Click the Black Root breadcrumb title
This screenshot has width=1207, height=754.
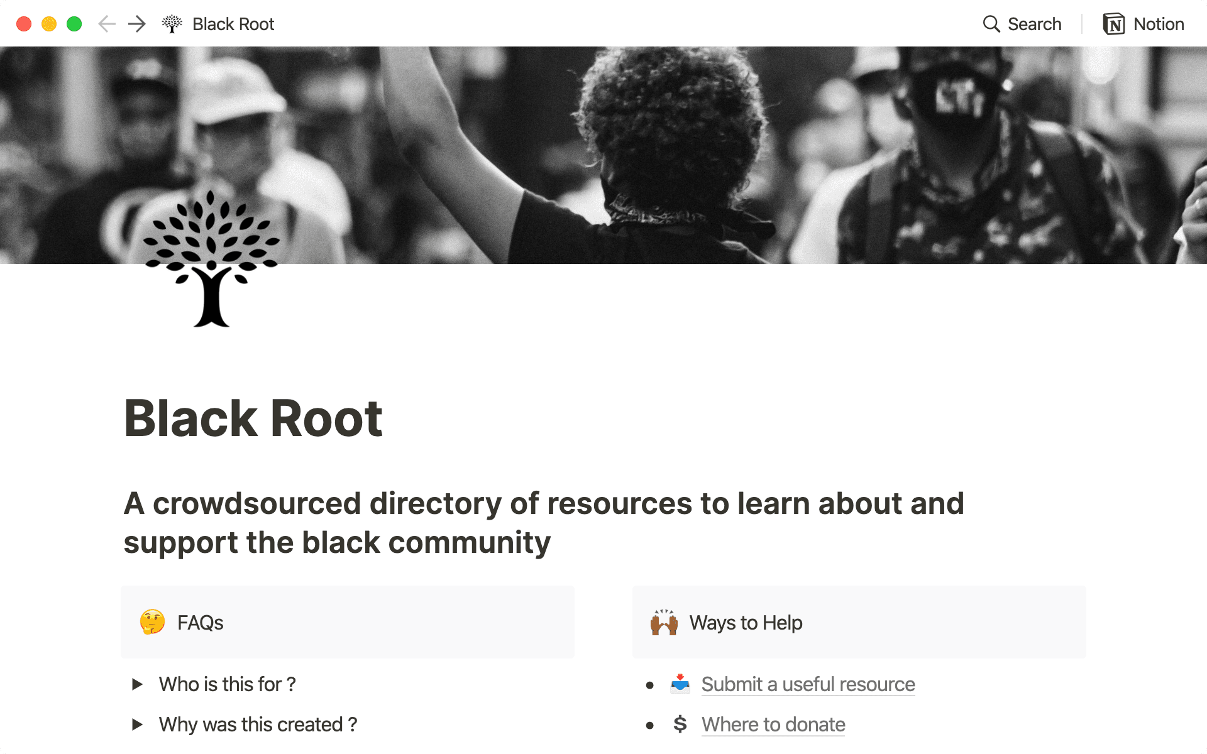tap(233, 24)
